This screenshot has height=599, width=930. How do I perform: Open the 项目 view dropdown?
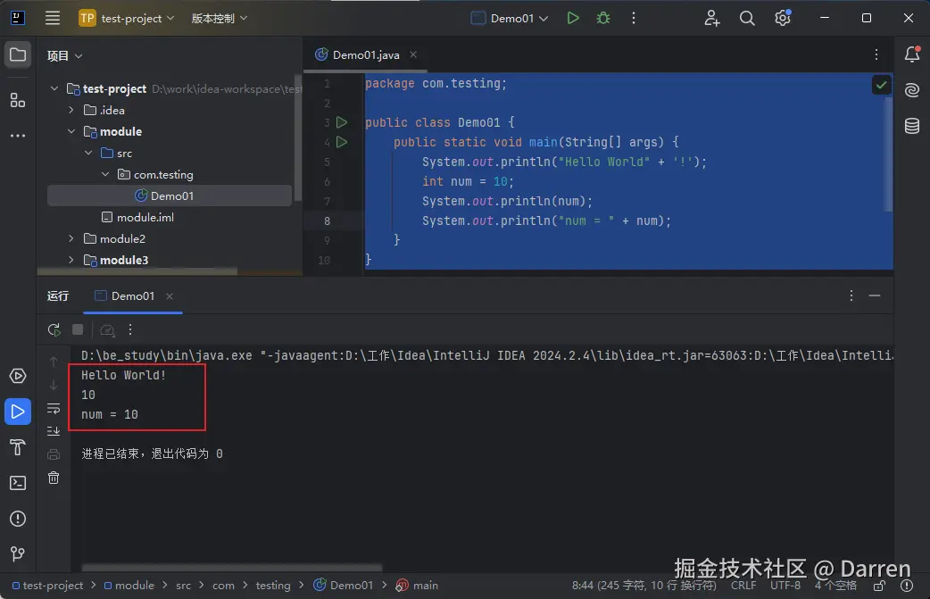point(64,55)
